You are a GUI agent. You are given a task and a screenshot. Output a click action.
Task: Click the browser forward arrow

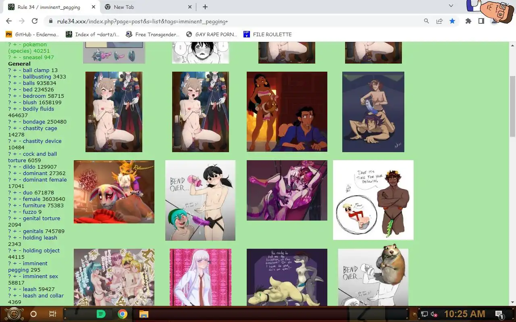22,21
